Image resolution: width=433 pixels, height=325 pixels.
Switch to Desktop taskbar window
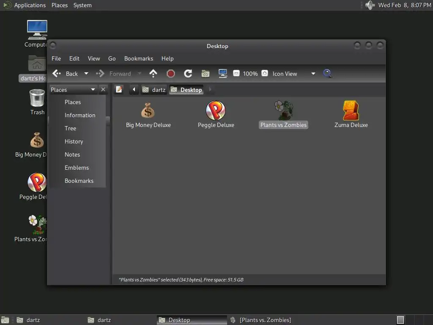pyautogui.click(x=192, y=320)
